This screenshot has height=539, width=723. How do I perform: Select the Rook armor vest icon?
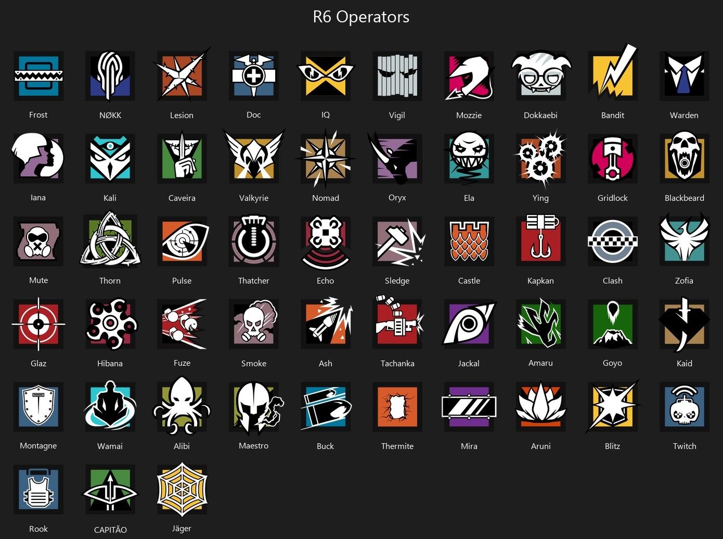(x=38, y=490)
